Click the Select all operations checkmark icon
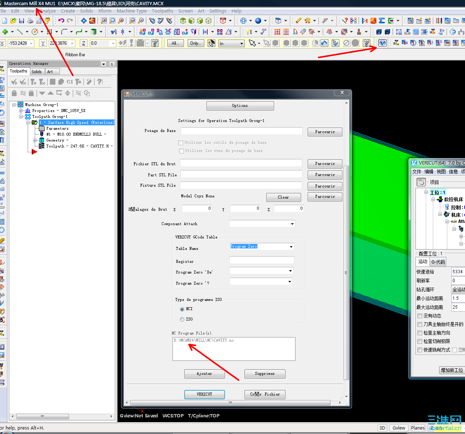This screenshot has width=465, height=434. click(x=14, y=82)
